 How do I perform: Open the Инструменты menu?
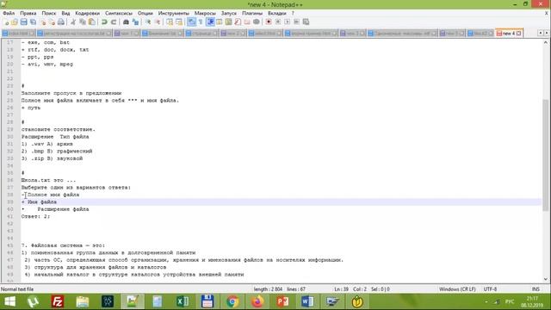click(x=174, y=13)
